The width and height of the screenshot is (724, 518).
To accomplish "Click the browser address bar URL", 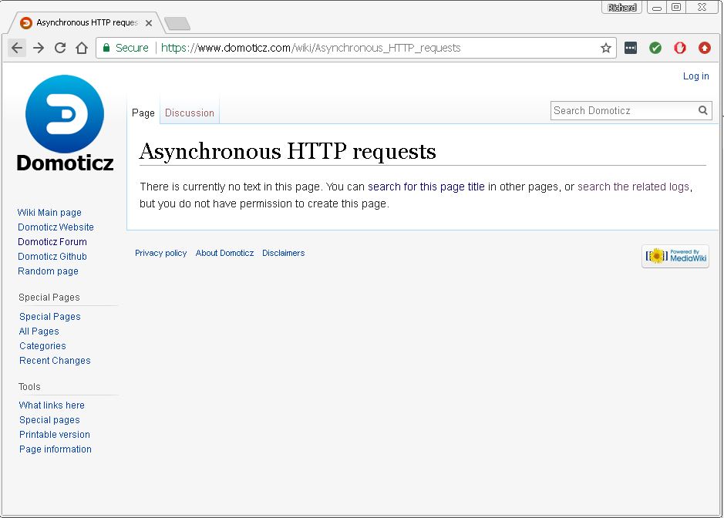I will pos(347,48).
